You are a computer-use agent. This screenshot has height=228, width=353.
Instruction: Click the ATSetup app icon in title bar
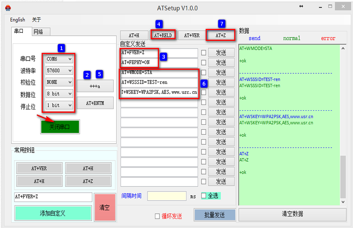(x=8, y=8)
